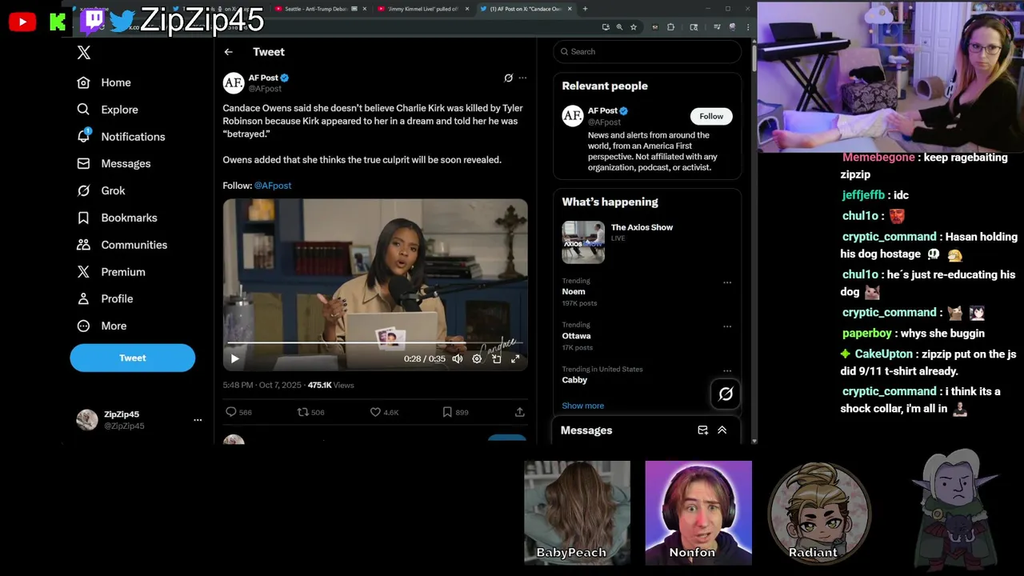Image resolution: width=1024 pixels, height=576 pixels.
Task: Open AF Post avatar in Relevant people
Action: (573, 116)
